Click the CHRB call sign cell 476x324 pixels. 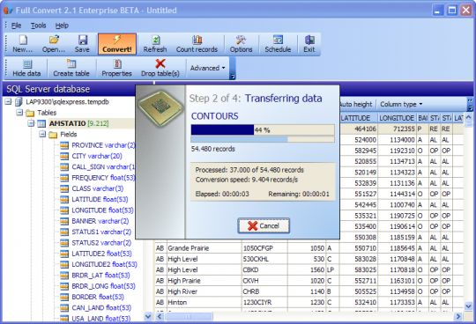pos(264,291)
